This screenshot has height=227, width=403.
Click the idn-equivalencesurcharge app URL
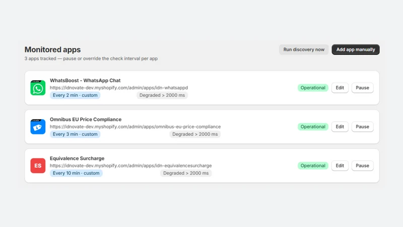tap(131, 165)
